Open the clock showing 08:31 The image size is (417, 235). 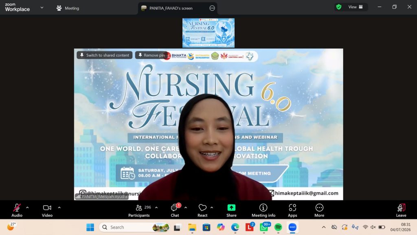(x=401, y=227)
